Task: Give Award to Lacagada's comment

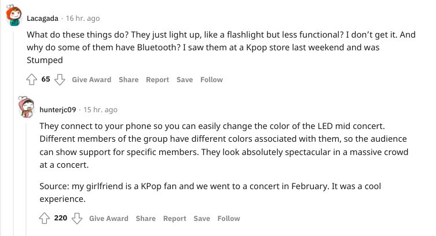Action: click(91, 80)
